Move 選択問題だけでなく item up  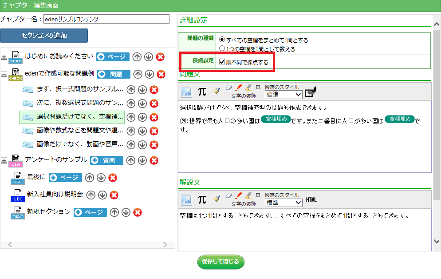click(131, 117)
